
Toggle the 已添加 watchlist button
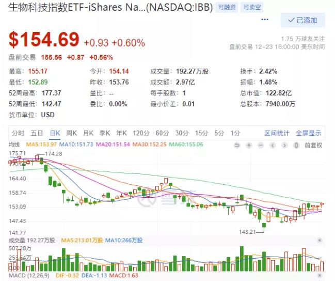(x=302, y=20)
